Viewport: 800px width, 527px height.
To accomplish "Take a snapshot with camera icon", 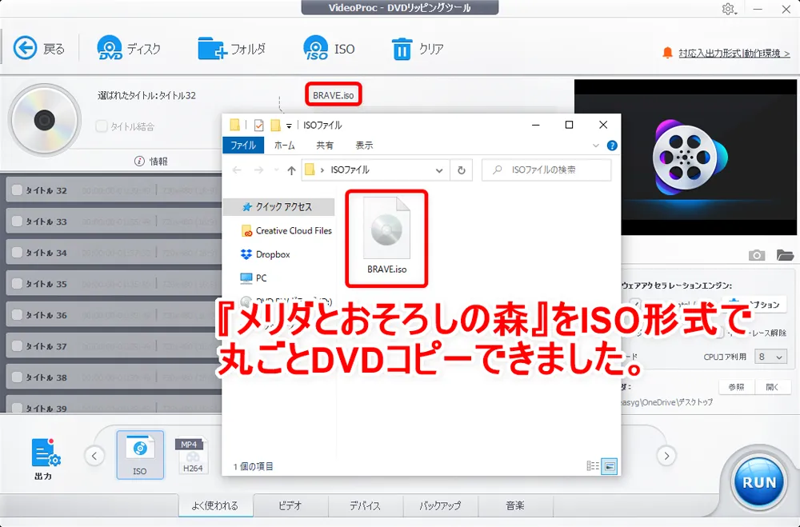I will (757, 255).
